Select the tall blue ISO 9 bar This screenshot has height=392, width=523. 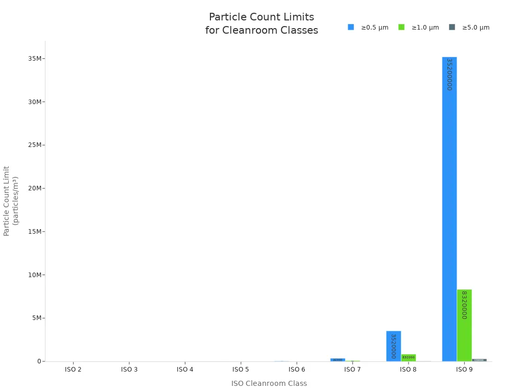pos(449,209)
